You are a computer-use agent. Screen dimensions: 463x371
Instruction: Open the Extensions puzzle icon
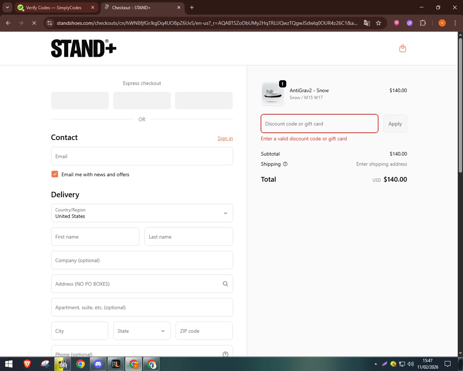click(x=423, y=23)
